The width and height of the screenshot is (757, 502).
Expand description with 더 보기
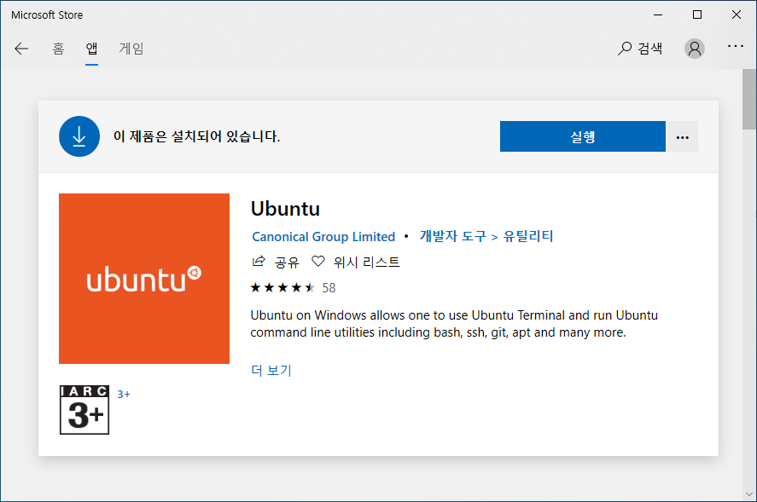(x=271, y=371)
